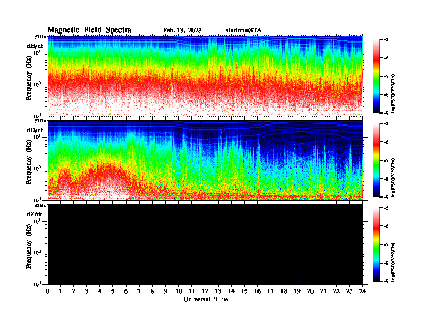Click hour tick label "23" on the time axis
432x334 pixels.
(x=349, y=291)
